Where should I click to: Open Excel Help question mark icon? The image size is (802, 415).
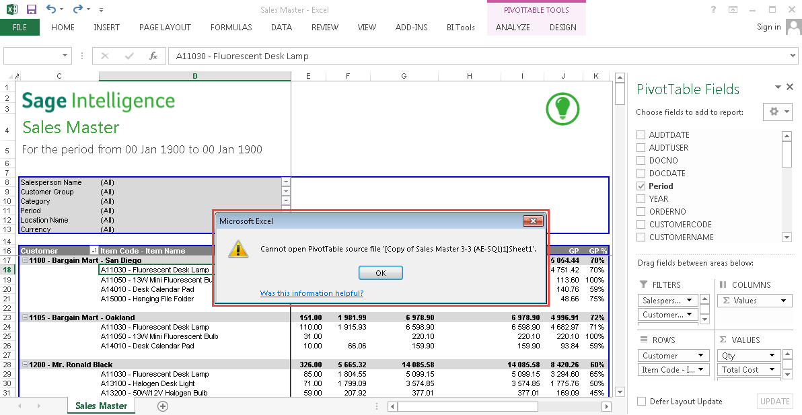713,9
